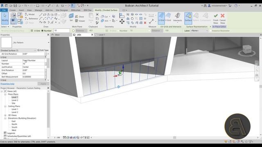Select Level 2 under Floor Plans

(x=15, y=100)
